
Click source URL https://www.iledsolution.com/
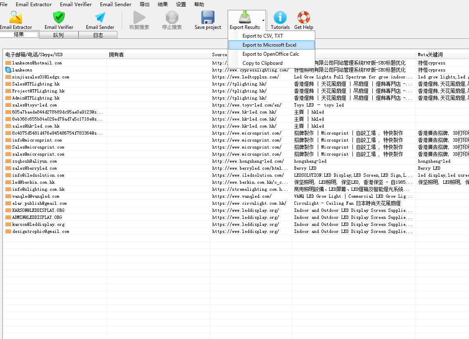point(248,175)
